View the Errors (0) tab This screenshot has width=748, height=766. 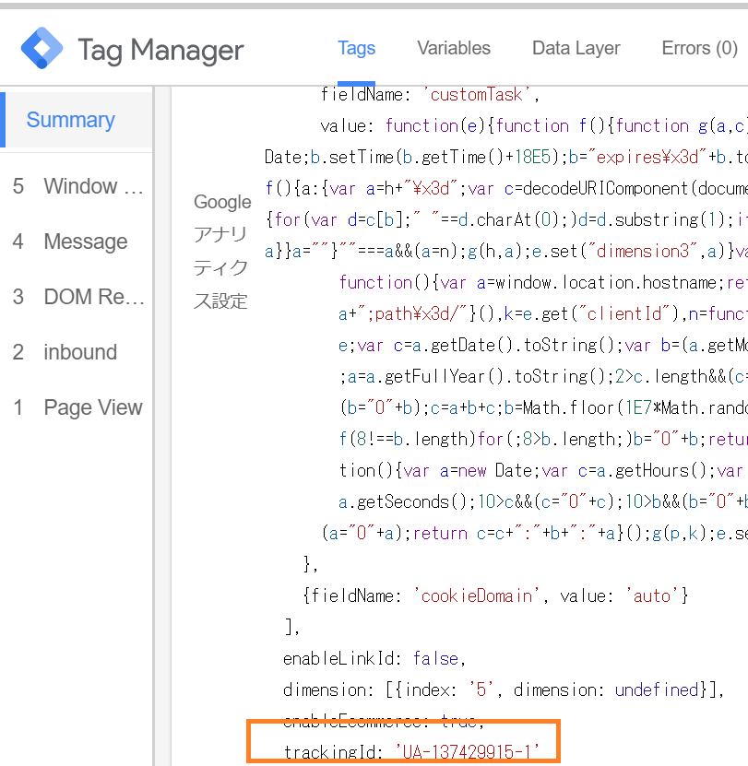click(699, 48)
